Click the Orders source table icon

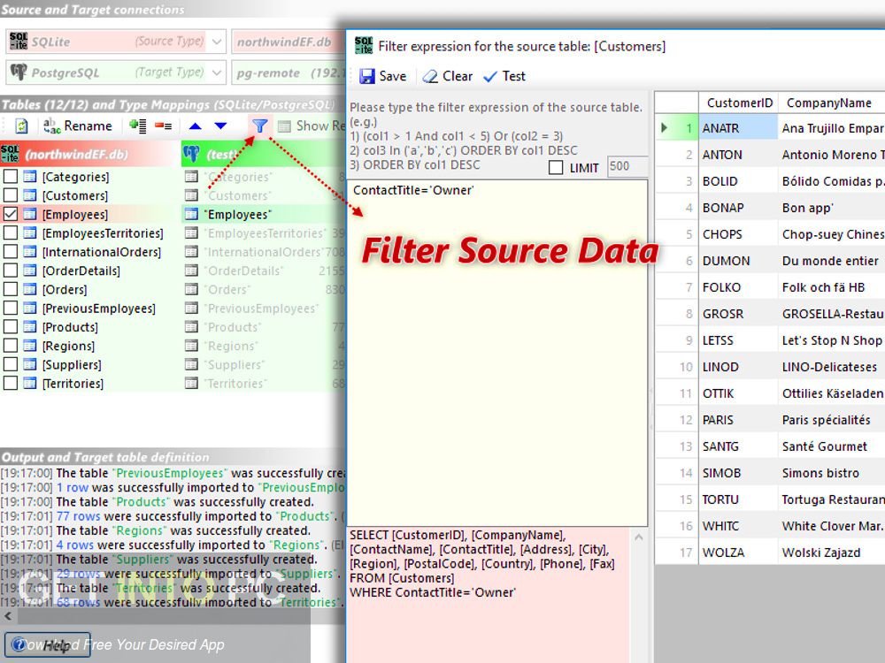(30, 289)
